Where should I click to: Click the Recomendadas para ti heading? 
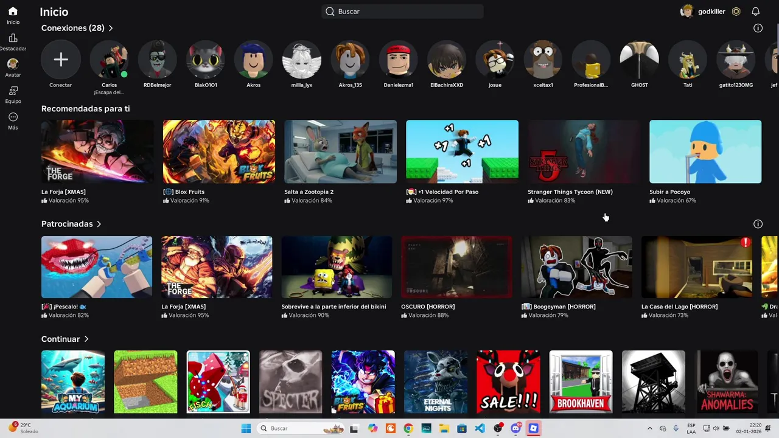point(85,109)
